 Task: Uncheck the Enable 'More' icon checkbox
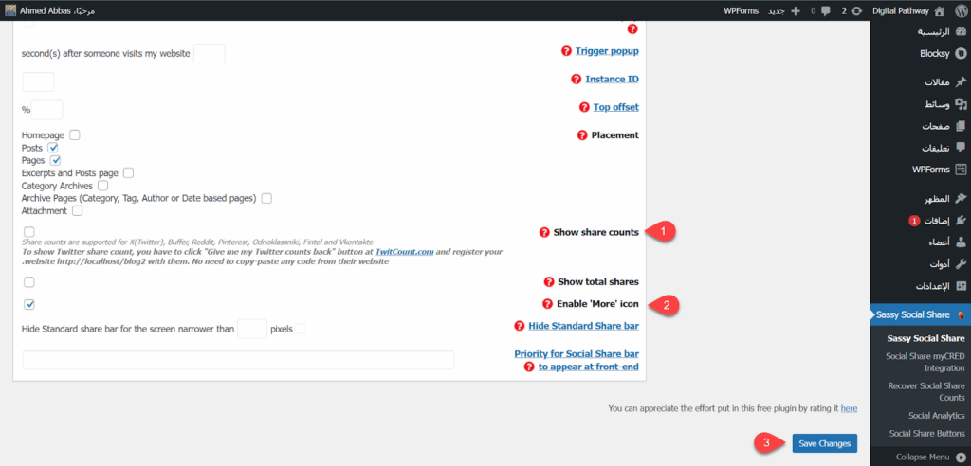(x=29, y=304)
